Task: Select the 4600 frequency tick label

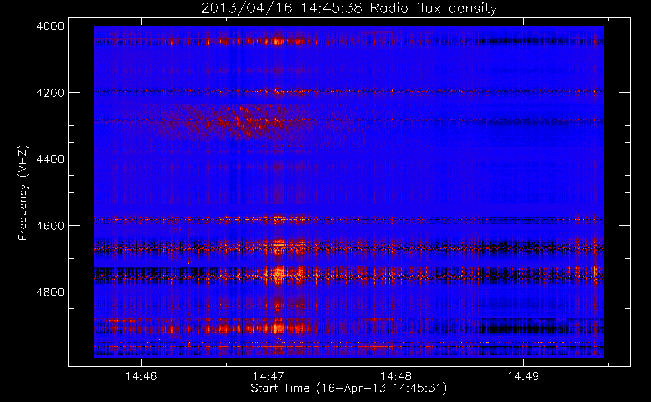Action: [50, 226]
